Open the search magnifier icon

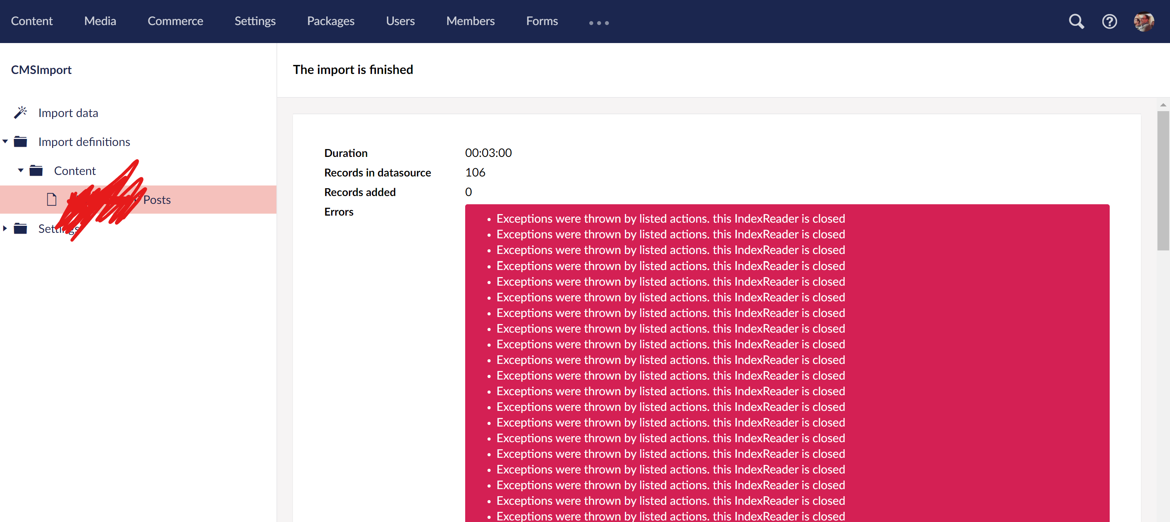pos(1076,22)
